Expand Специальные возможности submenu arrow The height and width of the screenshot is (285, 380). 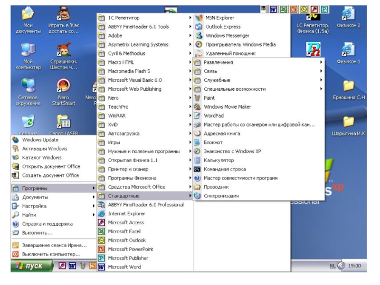coord(321,89)
